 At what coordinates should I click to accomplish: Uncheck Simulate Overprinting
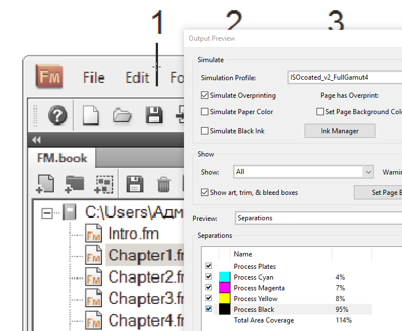204,95
